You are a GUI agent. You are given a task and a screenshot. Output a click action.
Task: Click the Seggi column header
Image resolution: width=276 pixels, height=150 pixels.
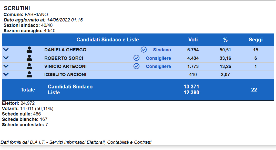(x=255, y=40)
